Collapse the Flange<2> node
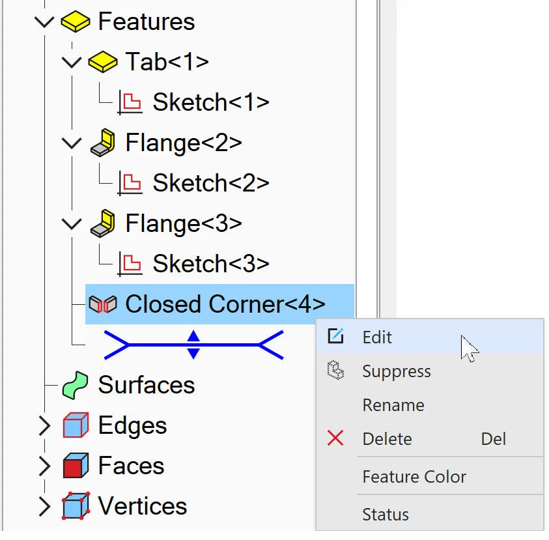 (x=72, y=143)
